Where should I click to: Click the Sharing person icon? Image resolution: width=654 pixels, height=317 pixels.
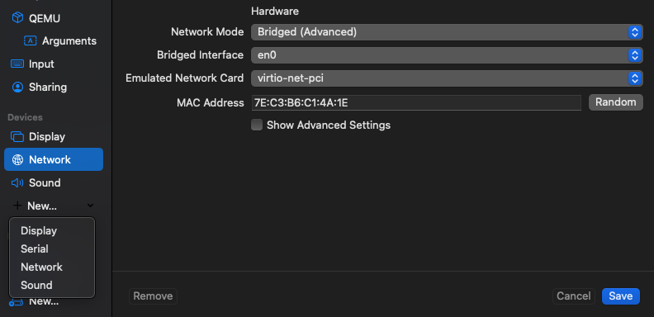coord(17,87)
